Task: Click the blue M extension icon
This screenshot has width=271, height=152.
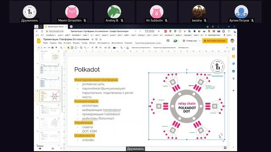Action: pyautogui.click(x=218, y=31)
